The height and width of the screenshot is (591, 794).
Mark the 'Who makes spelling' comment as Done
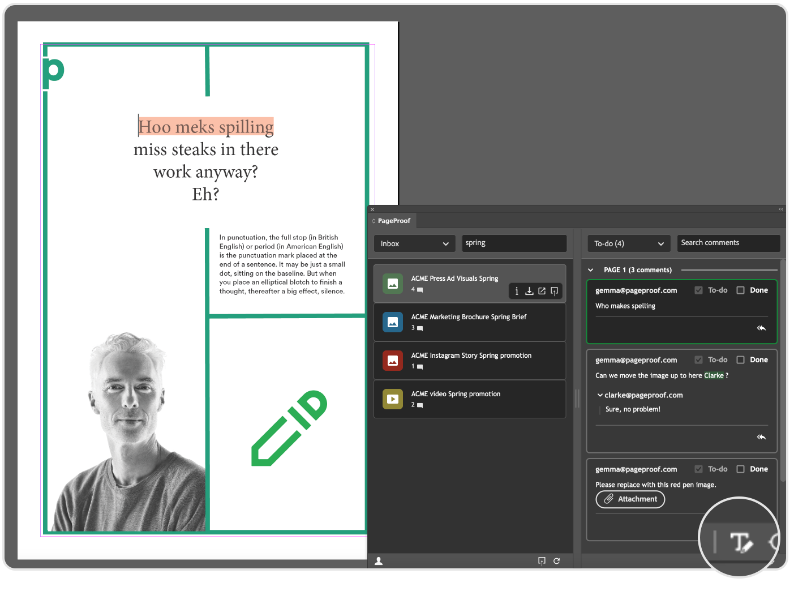741,290
